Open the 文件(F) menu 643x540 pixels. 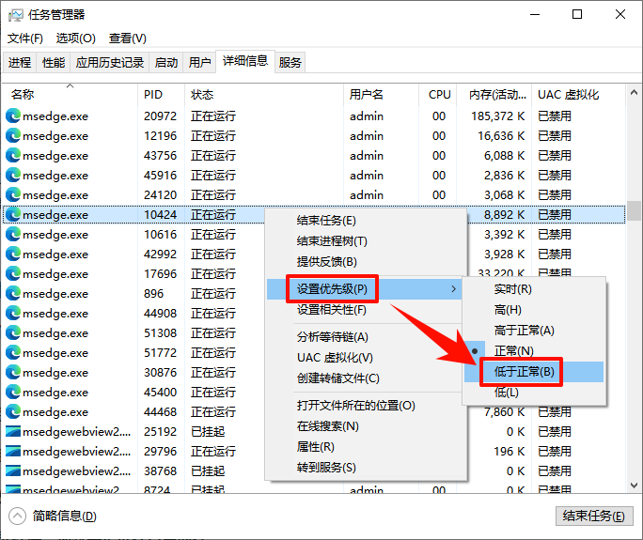(x=25, y=39)
